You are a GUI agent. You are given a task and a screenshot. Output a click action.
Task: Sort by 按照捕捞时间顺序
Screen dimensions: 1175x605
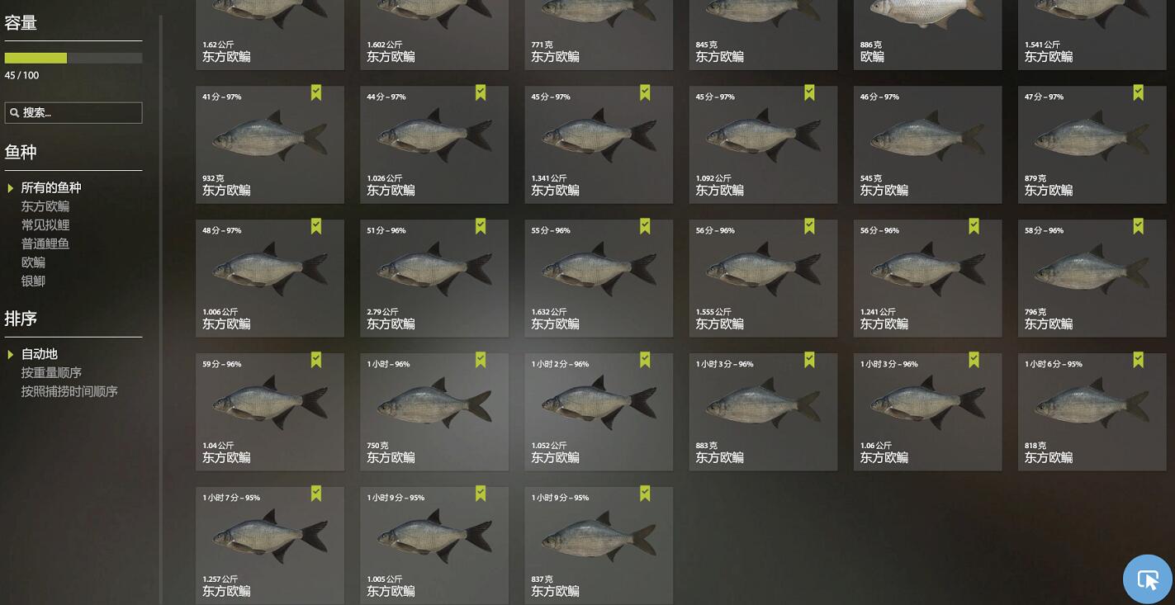69,391
